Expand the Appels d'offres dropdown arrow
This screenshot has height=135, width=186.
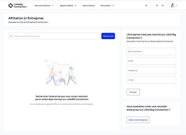coord(76,6)
